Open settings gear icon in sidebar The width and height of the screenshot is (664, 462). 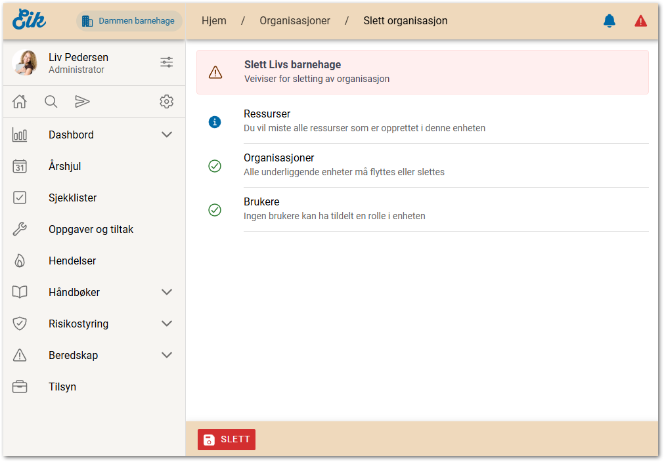click(x=167, y=101)
